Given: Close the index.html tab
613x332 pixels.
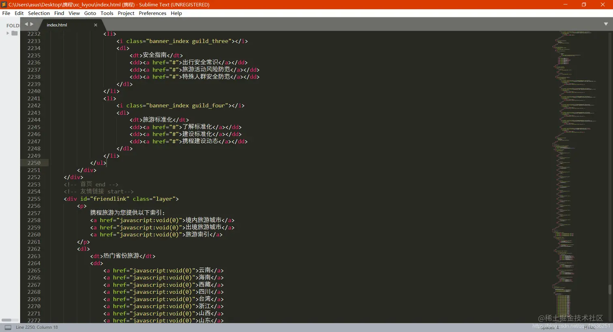Looking at the screenshot, I should coord(96,25).
